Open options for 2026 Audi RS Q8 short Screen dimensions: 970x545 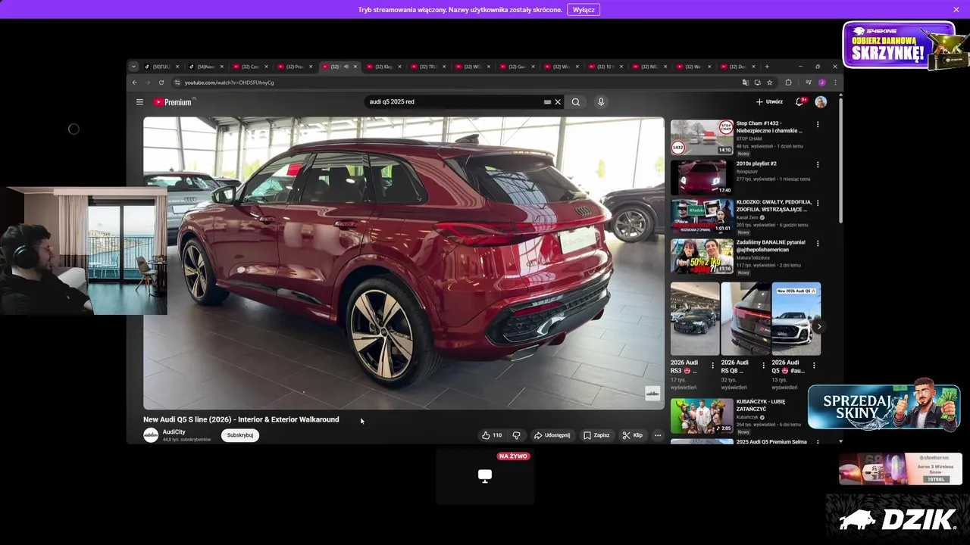coord(764,365)
